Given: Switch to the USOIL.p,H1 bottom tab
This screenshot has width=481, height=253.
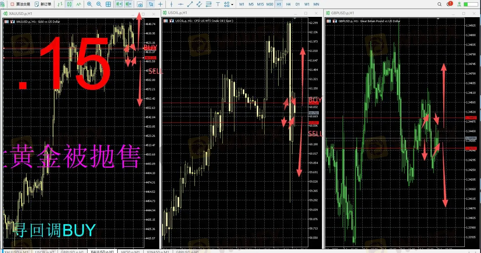Looking at the screenshot, I should coord(44,252).
